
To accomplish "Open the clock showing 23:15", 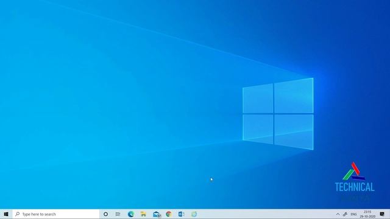I will [x=367, y=214].
